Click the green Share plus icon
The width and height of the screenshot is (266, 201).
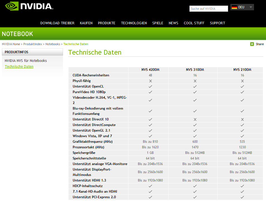pos(252,44)
